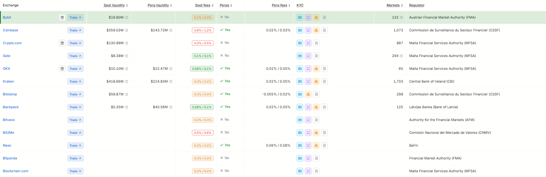The height and width of the screenshot is (177, 546).
Task: Click the KYC column header
Action: pos(300,5)
